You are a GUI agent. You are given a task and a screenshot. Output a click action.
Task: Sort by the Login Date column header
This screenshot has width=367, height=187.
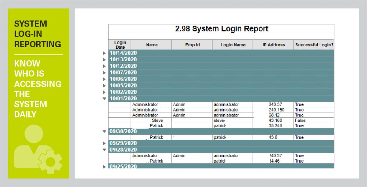click(x=120, y=45)
